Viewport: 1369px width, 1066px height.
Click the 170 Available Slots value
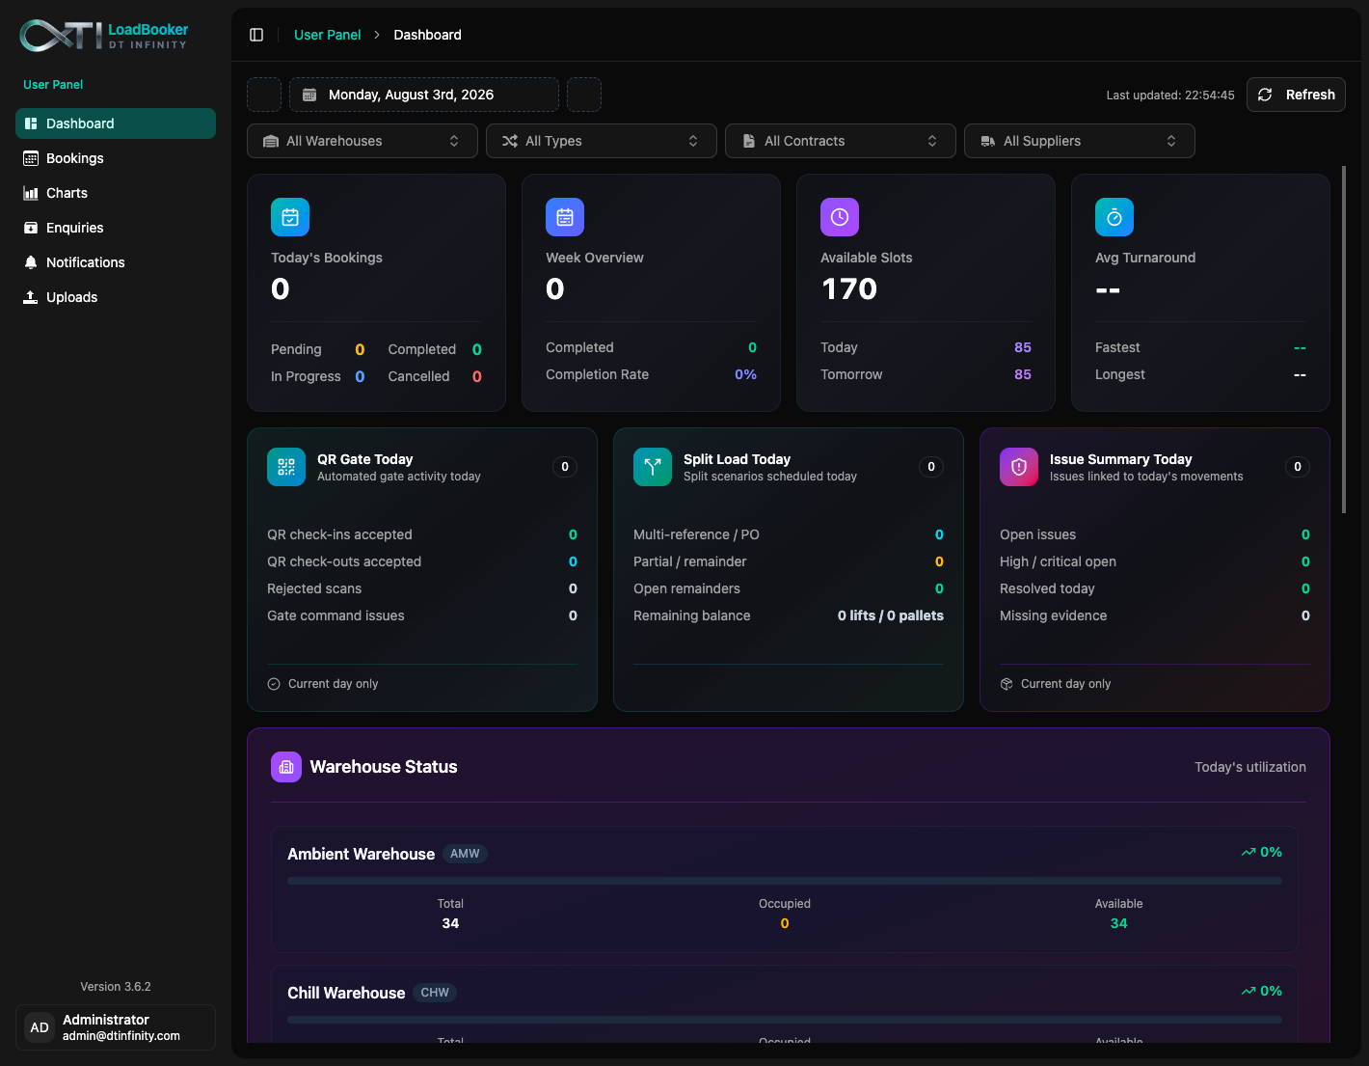[x=849, y=288]
